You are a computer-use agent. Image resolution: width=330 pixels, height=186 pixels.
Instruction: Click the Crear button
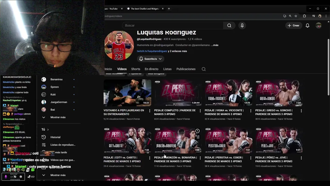coord(294,25)
